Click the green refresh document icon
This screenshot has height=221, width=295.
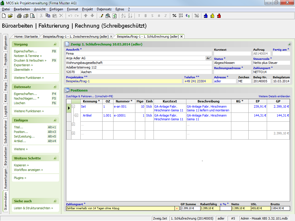point(115,16)
